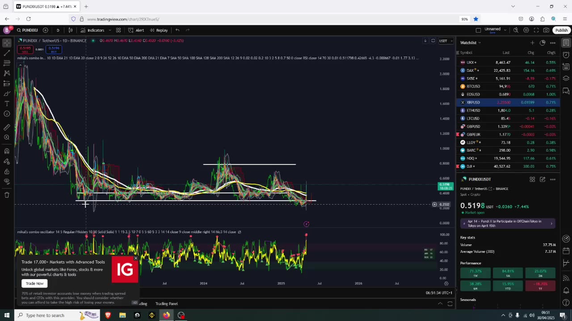Select the brush drawing tool
The image size is (572, 321).
coord(7,94)
